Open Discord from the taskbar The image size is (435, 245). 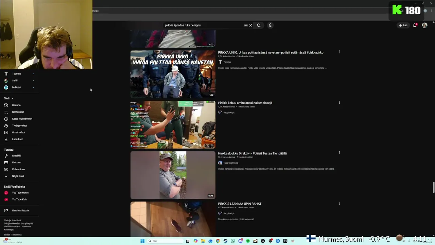[241, 241]
